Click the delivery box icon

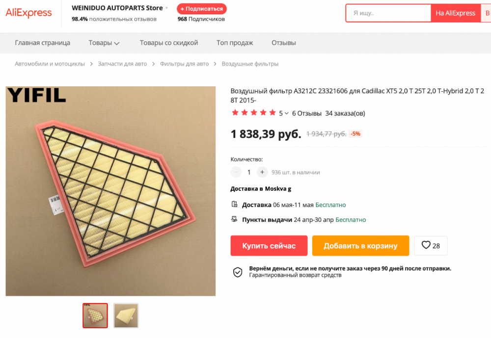[x=235, y=205]
